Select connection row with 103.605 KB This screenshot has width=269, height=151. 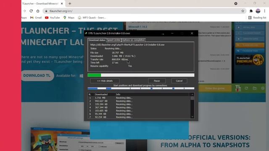click(139, 111)
